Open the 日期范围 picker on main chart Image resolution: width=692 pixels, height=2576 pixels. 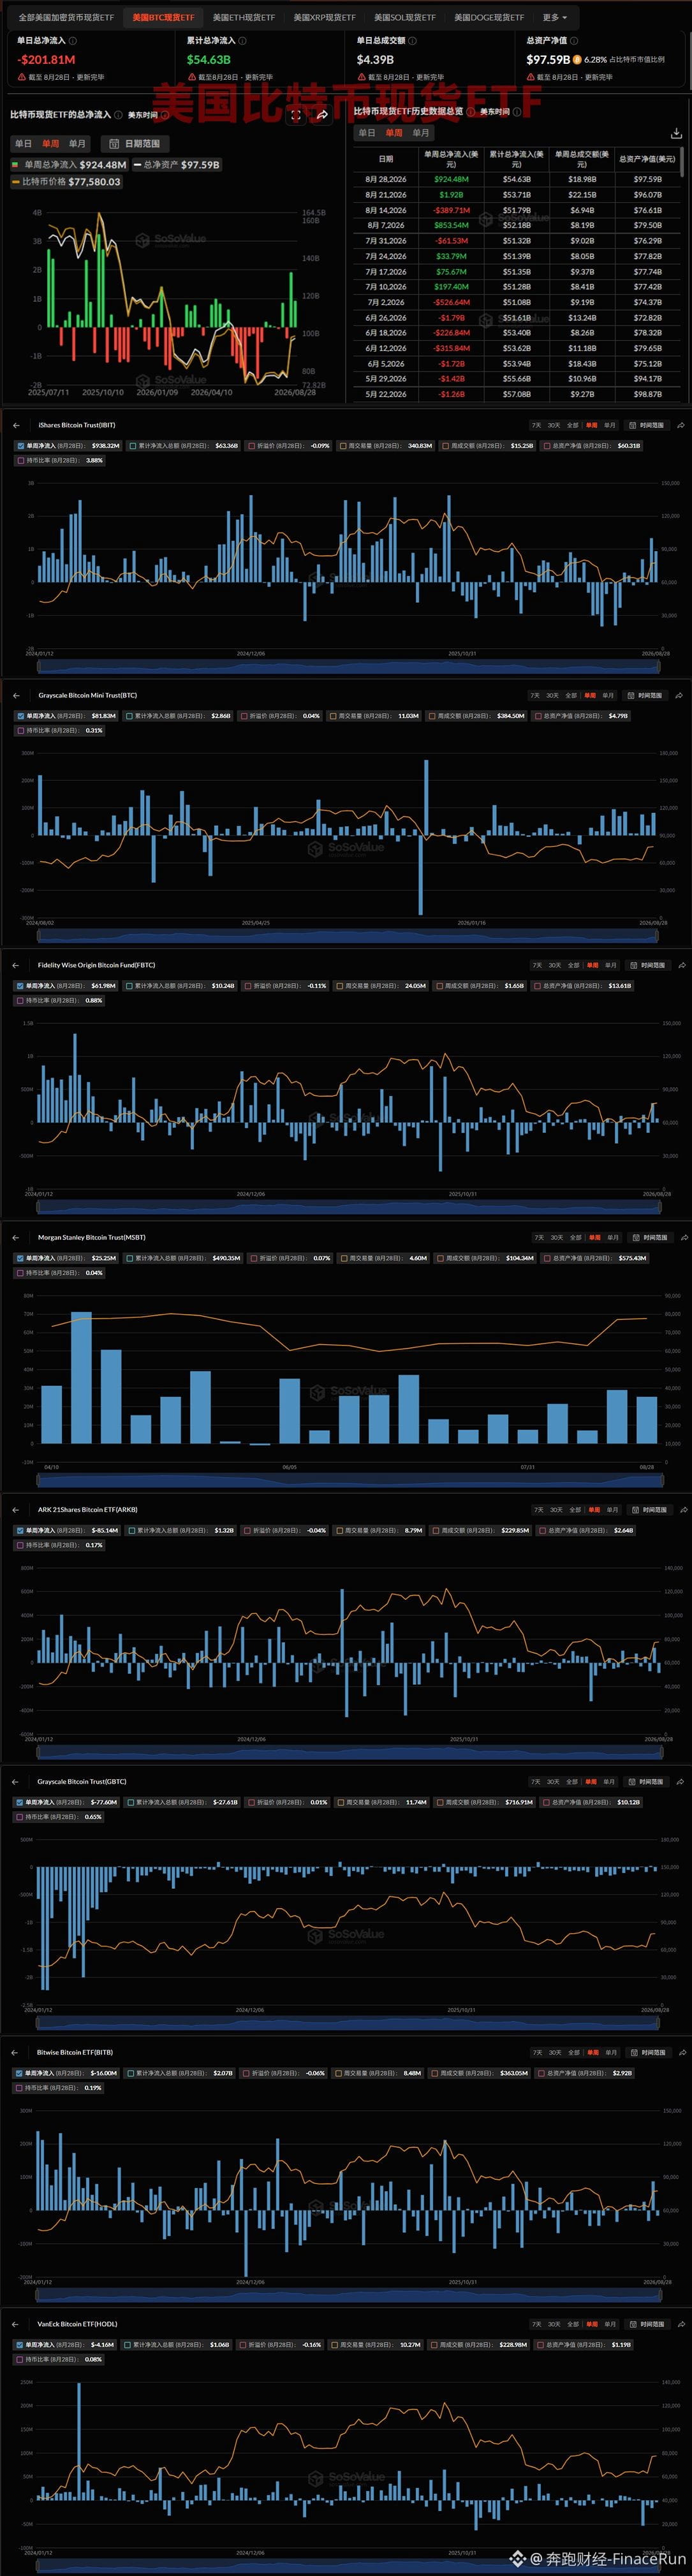pos(134,144)
